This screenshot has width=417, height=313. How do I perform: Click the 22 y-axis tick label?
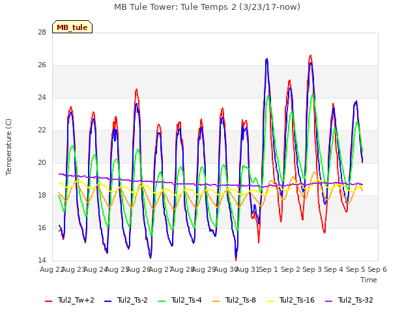[x=42, y=130]
